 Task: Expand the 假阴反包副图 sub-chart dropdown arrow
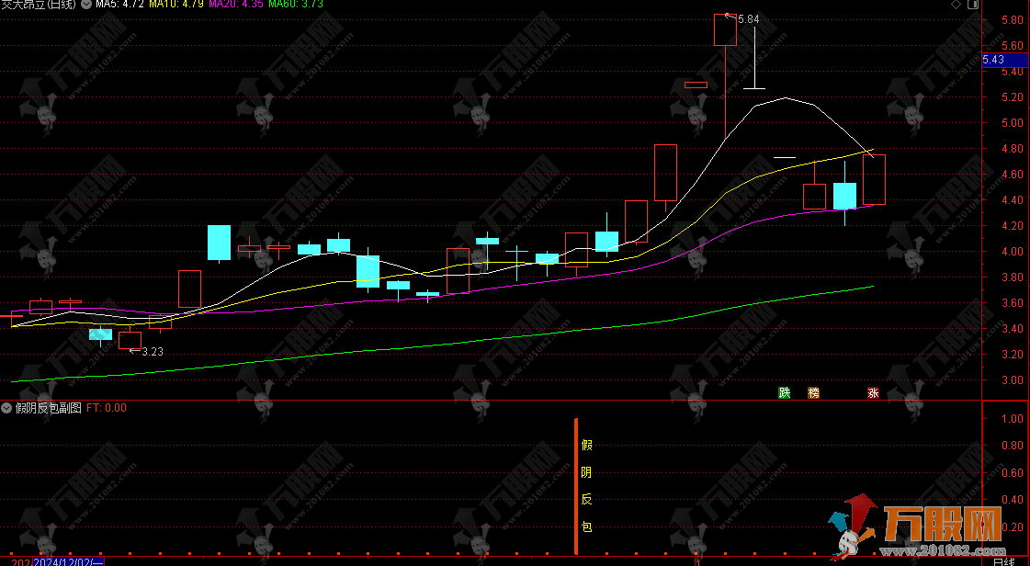point(6,408)
